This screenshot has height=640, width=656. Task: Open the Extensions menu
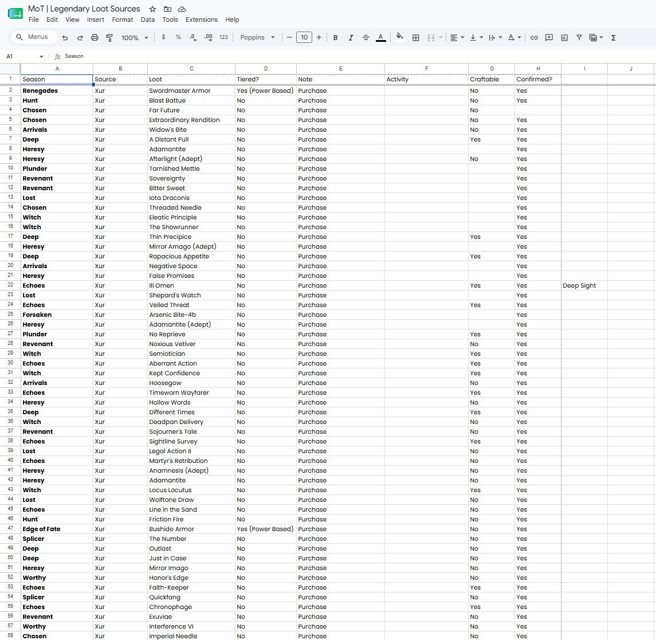[x=202, y=19]
